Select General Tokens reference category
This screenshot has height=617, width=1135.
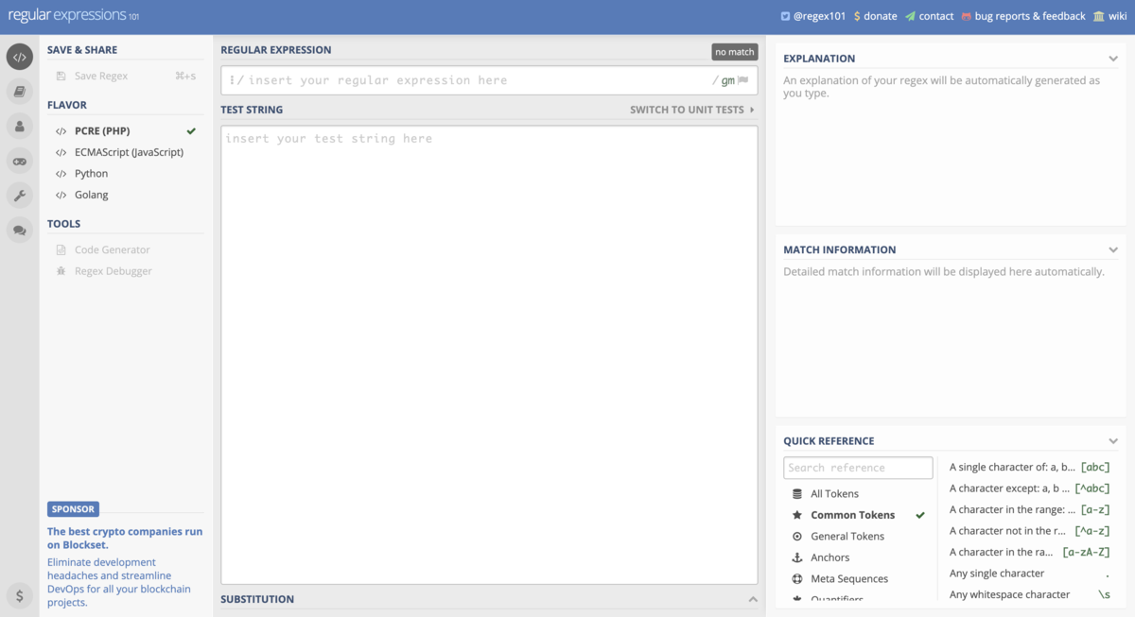[x=859, y=536]
